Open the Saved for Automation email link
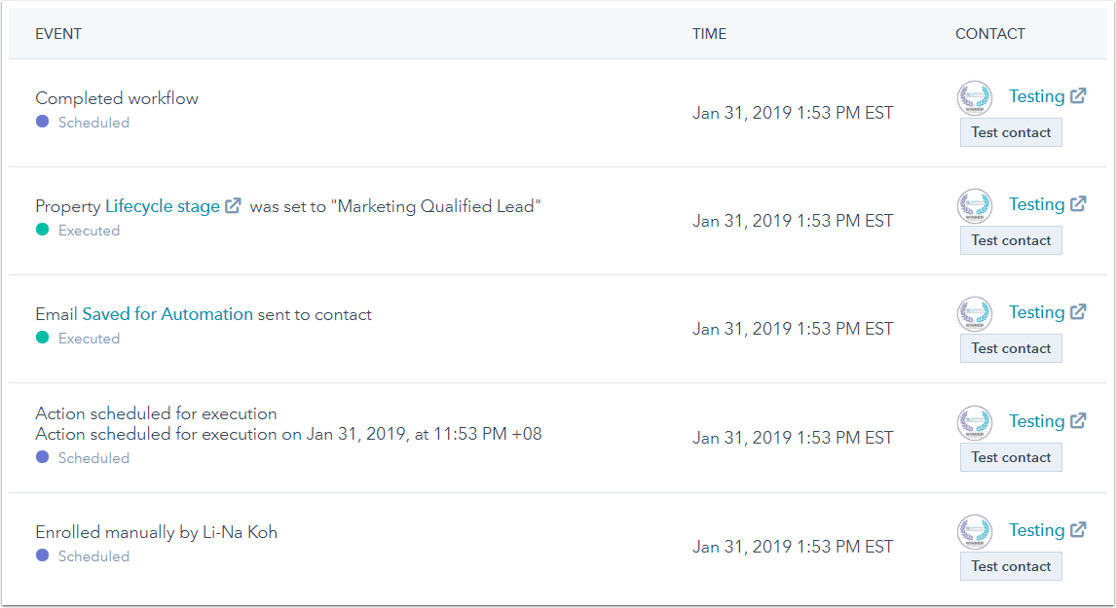Image resolution: width=1116 pixels, height=608 pixels. point(167,313)
